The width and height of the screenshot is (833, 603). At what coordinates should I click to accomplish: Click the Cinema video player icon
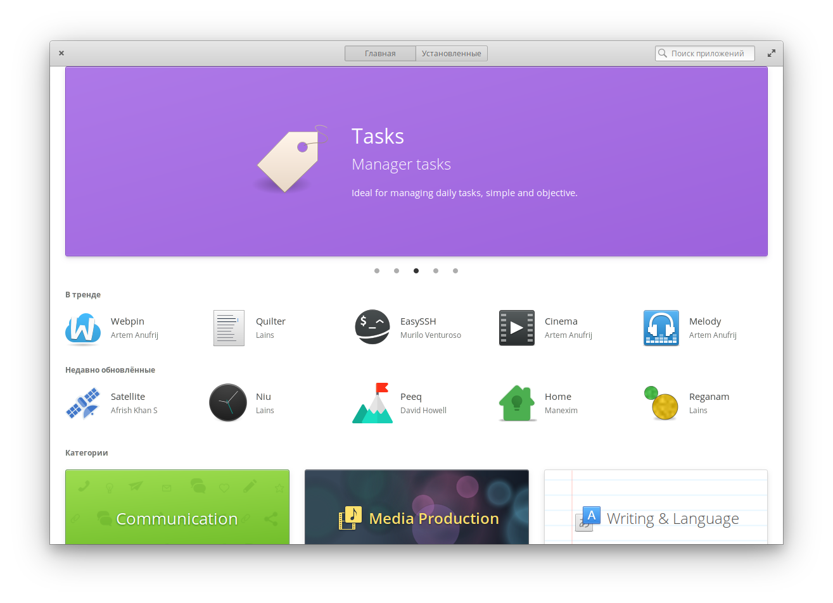[x=517, y=328]
